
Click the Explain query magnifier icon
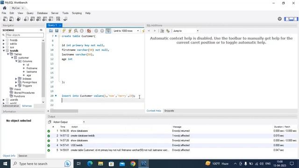click(76, 31)
